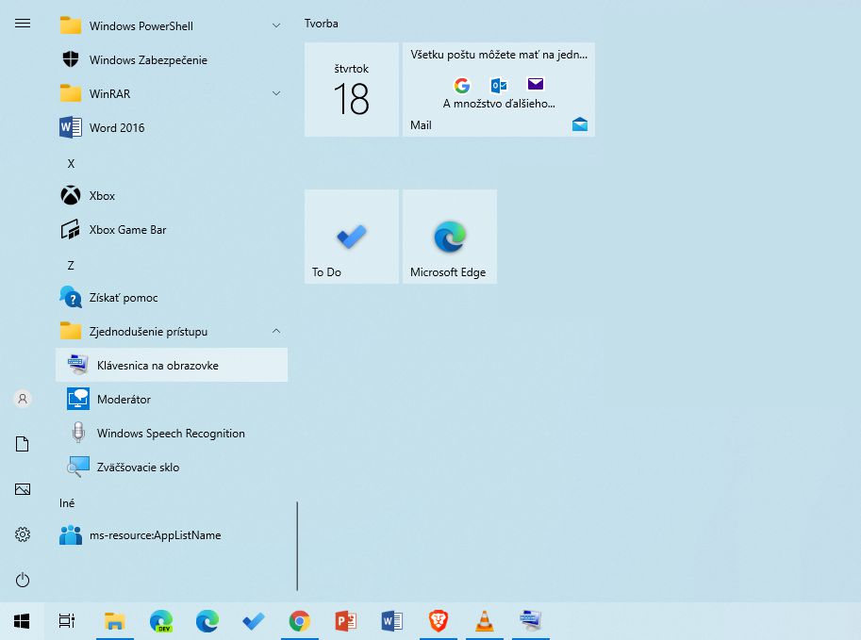Open Task View on the taskbar
Screen dimensions: 861x640
click(x=67, y=621)
